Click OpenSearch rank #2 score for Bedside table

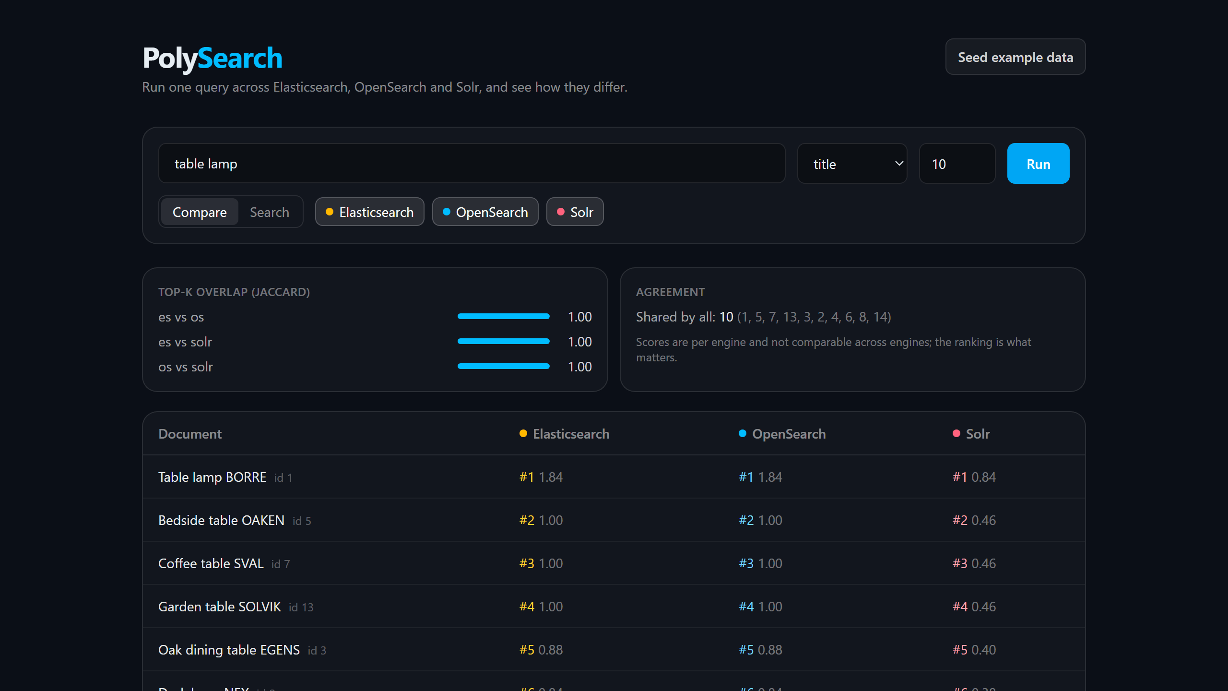coord(760,520)
